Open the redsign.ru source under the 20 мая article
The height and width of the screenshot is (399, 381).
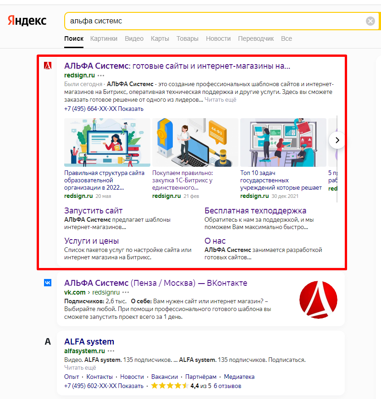click(78, 196)
